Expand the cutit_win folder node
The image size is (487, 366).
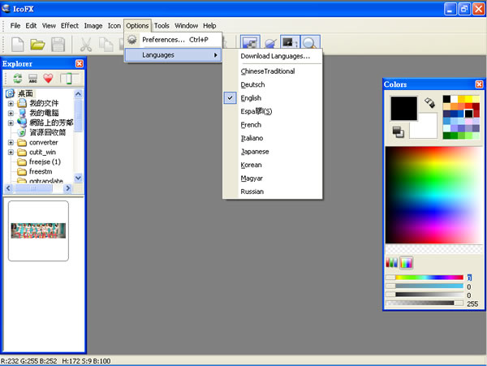click(x=11, y=152)
